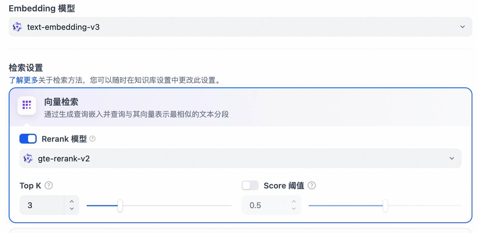Decrease Top K with the down arrow

pos(72,209)
